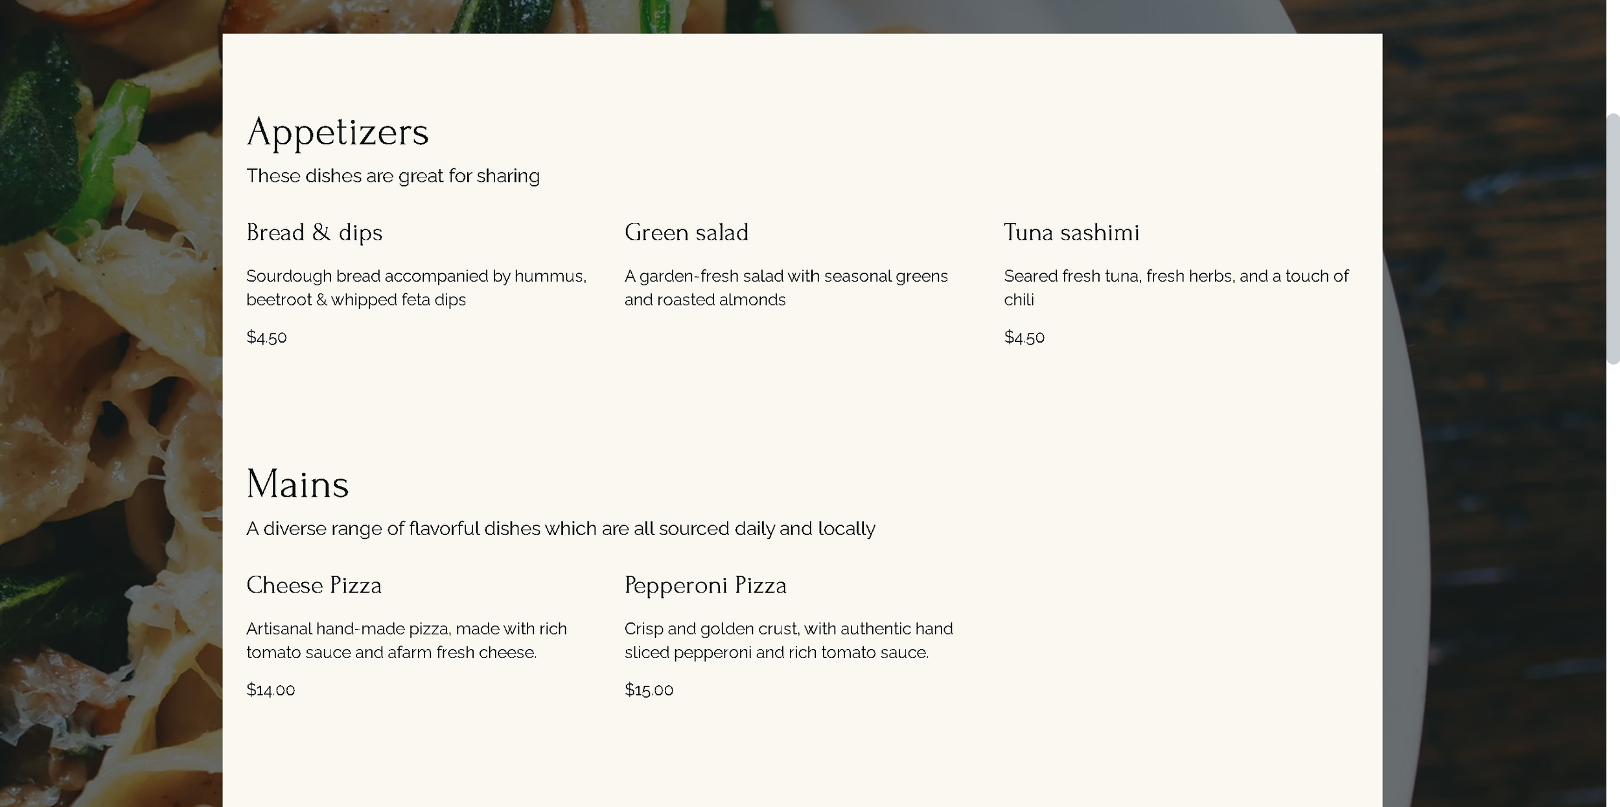This screenshot has height=807, width=1620.
Task: Click the Seared fresh tuna description
Action: (1176, 288)
